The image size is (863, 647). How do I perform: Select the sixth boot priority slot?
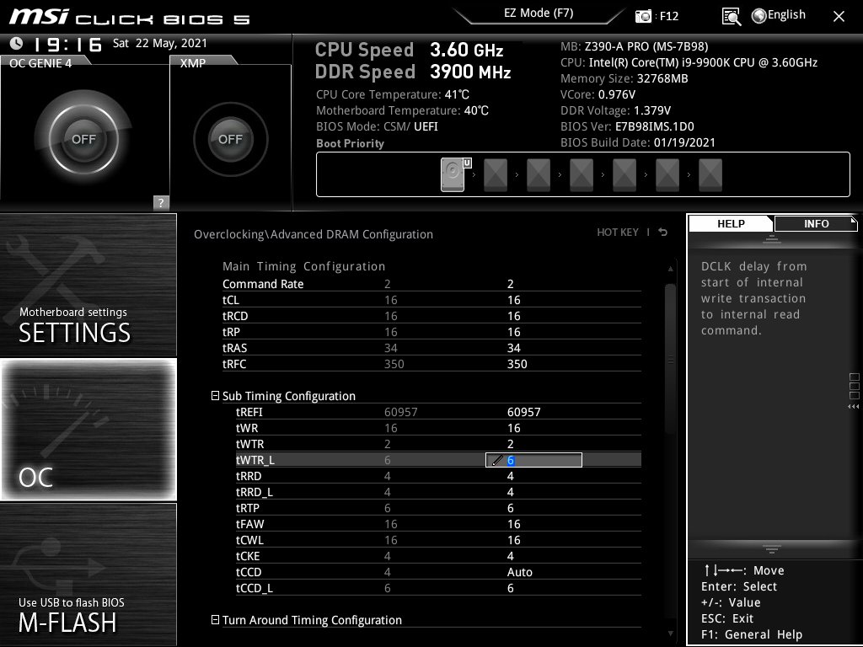(x=667, y=175)
